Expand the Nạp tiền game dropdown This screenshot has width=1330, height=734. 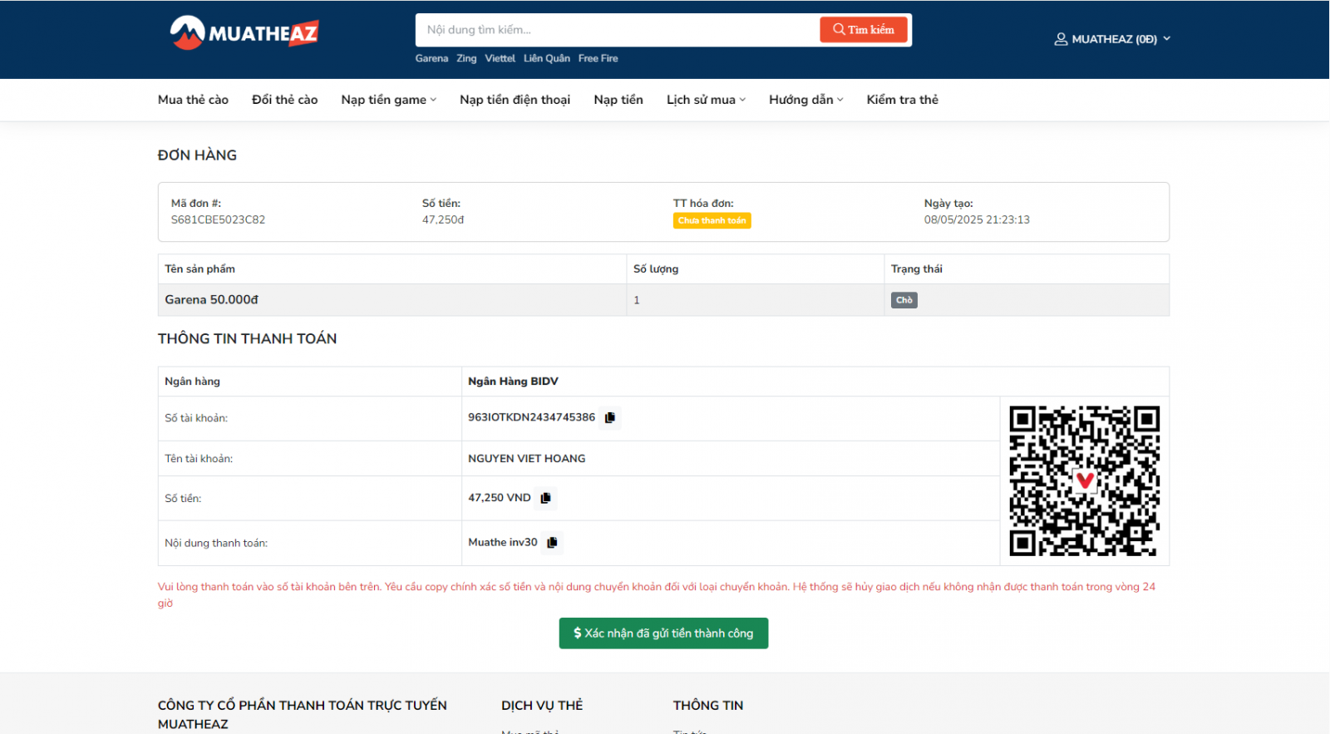coord(388,100)
